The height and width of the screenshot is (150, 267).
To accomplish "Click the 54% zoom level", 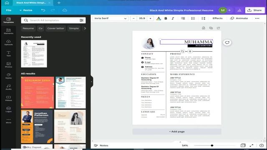I will [185, 145].
